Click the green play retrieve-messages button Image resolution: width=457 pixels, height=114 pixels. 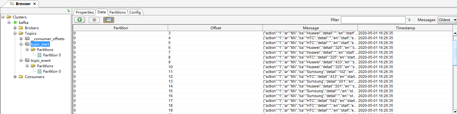(x=79, y=20)
